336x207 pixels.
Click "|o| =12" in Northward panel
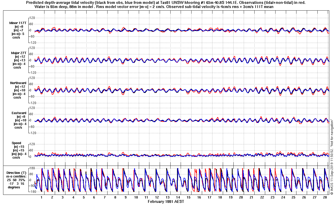(x=19, y=87)
